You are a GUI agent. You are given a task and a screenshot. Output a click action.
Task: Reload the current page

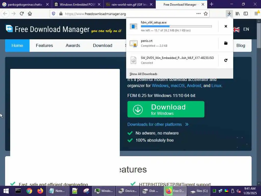pyautogui.click(x=22, y=14)
